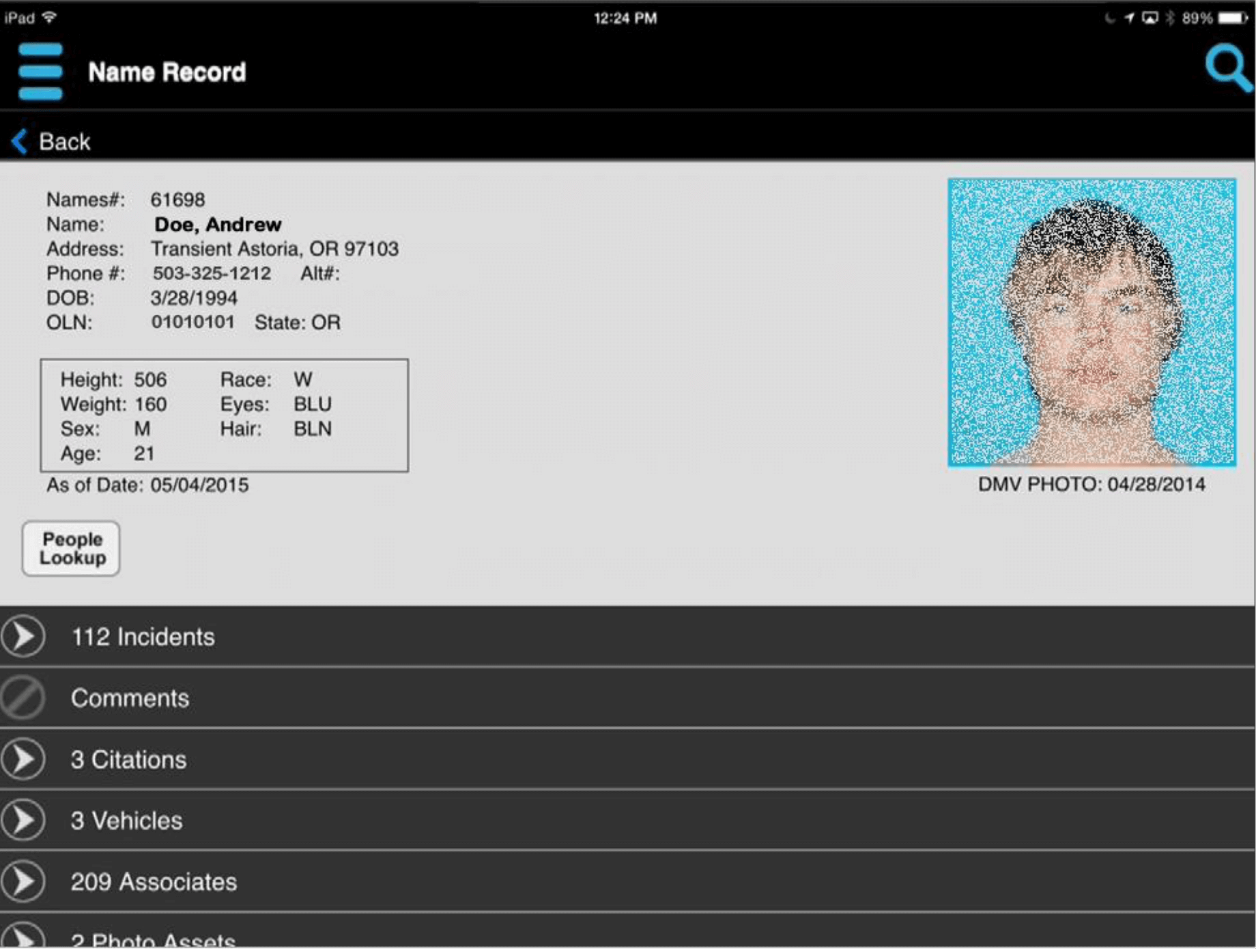Tap the Bluetooth status icon
The width and height of the screenshot is (1256, 949).
(x=1170, y=18)
